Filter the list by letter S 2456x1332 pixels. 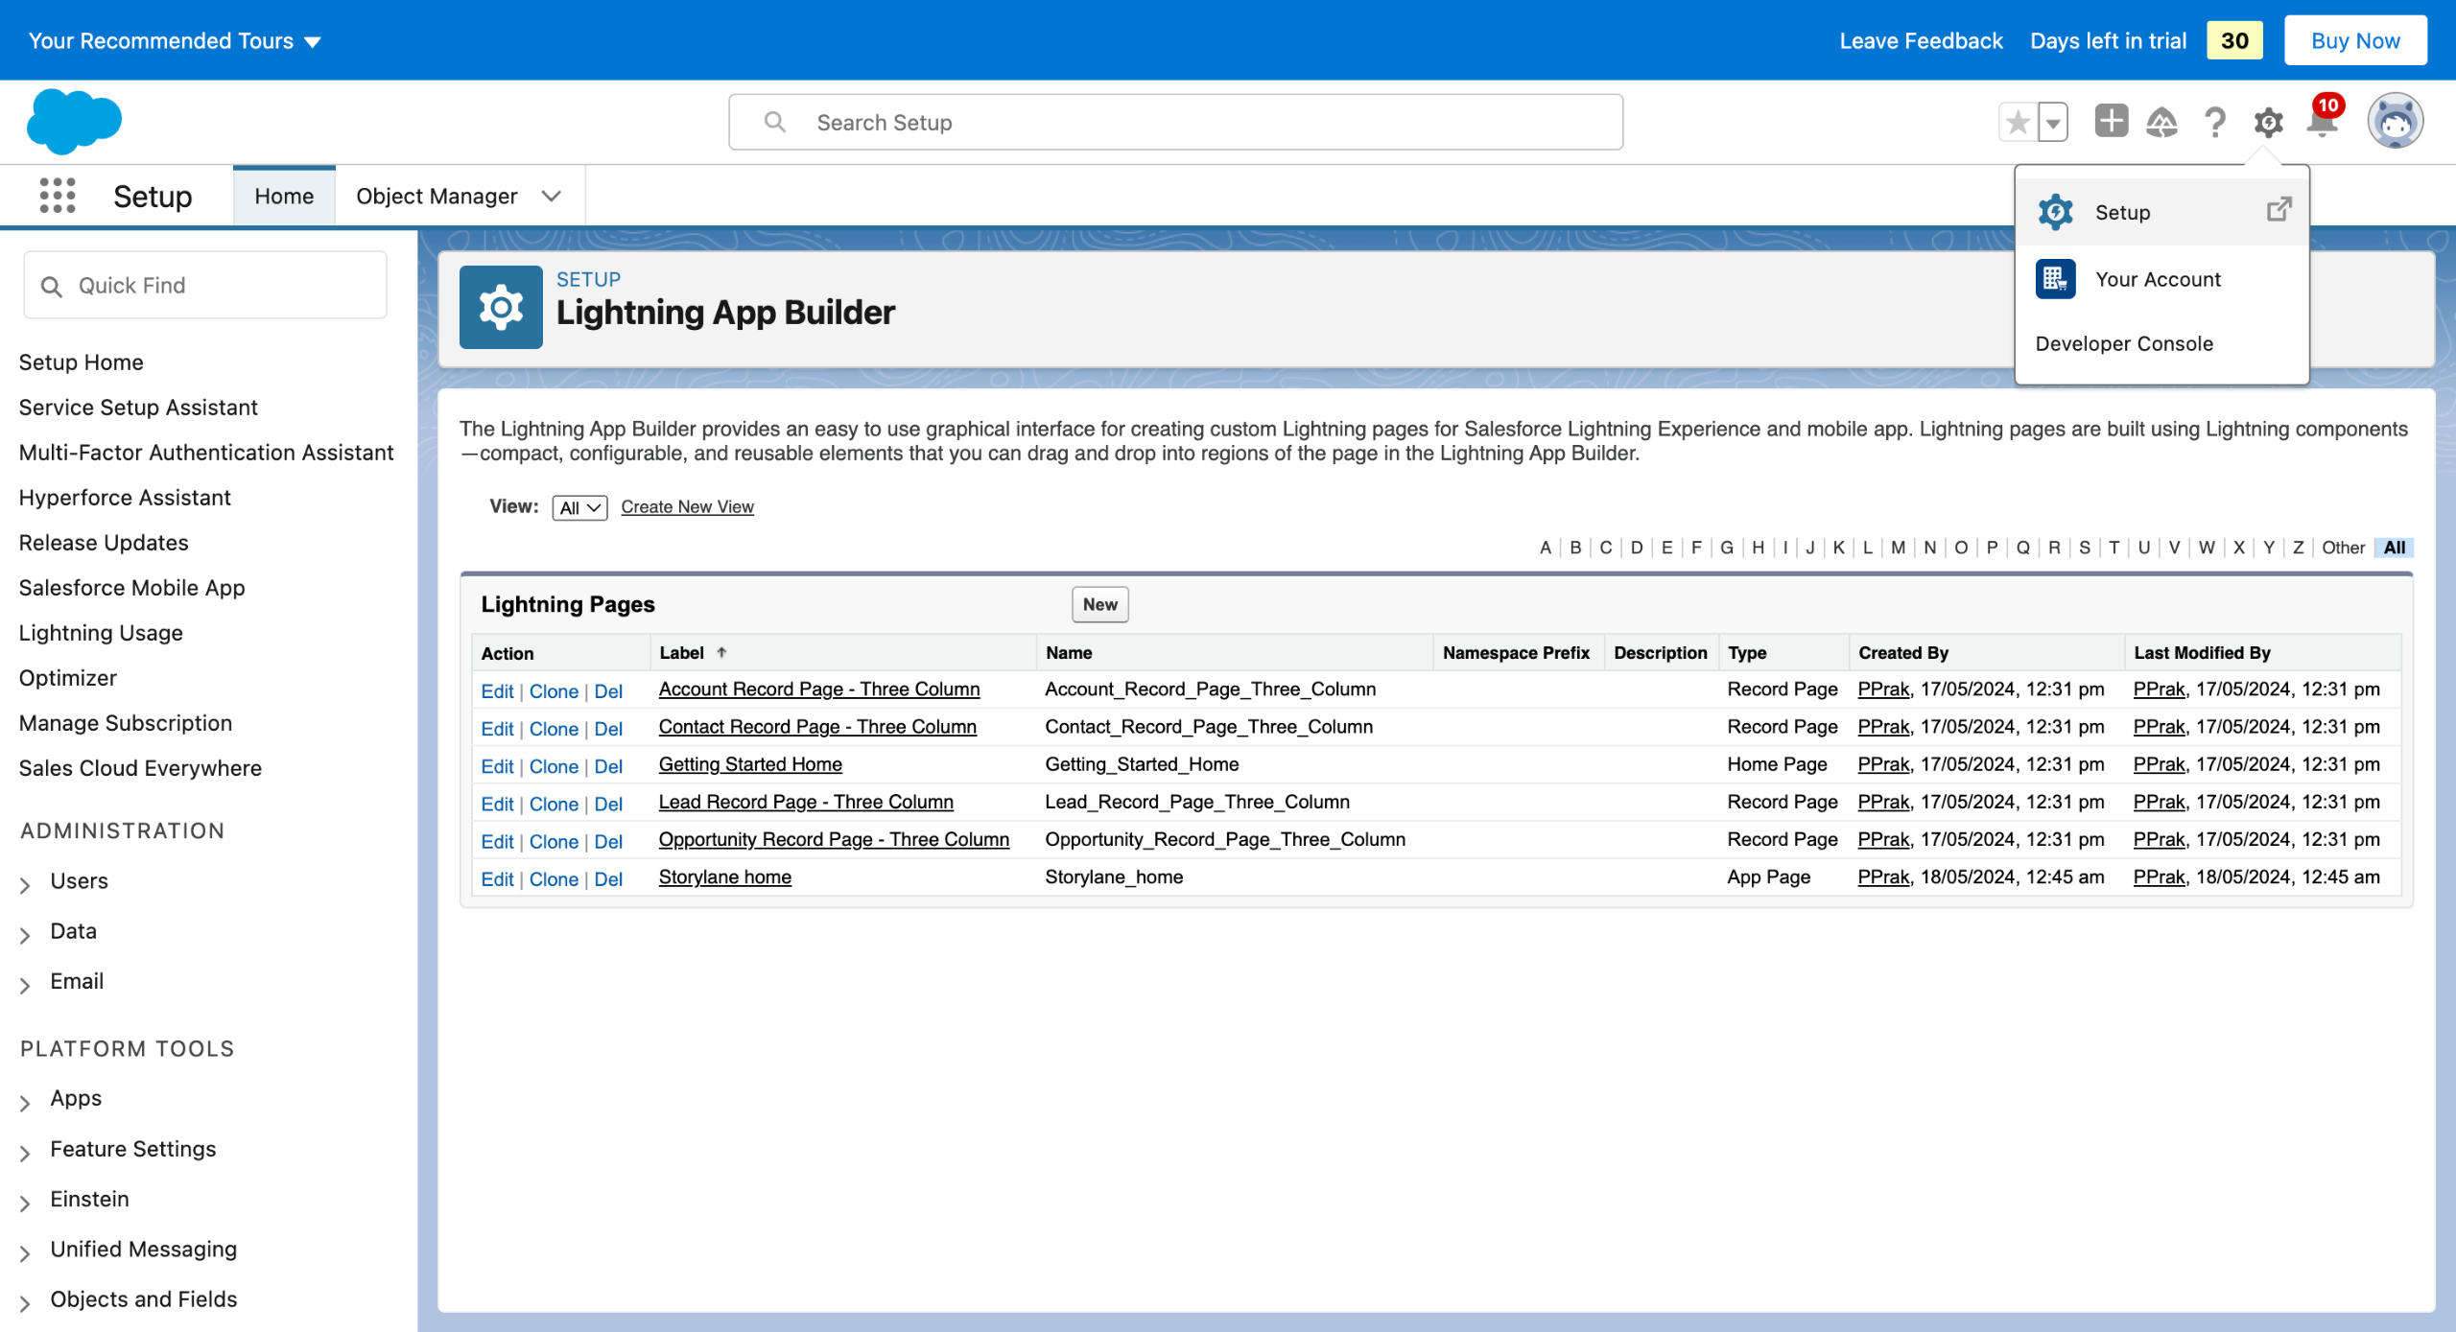(2084, 548)
